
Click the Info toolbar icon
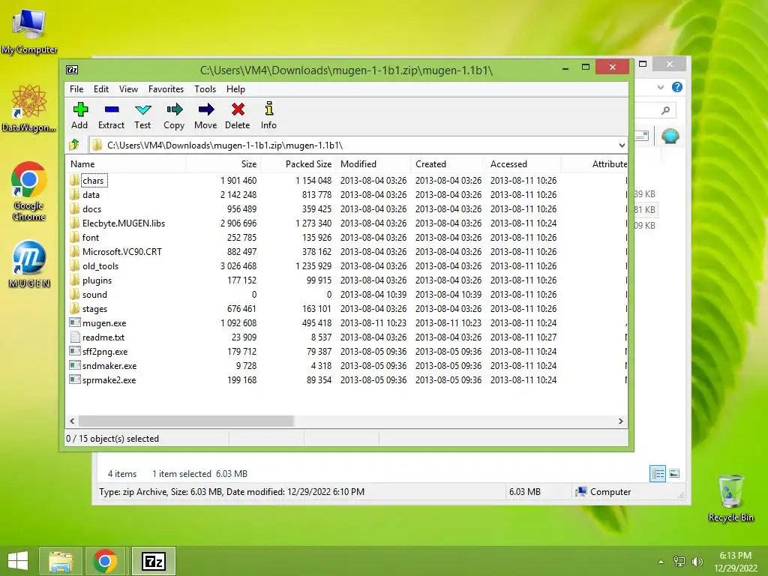click(269, 109)
